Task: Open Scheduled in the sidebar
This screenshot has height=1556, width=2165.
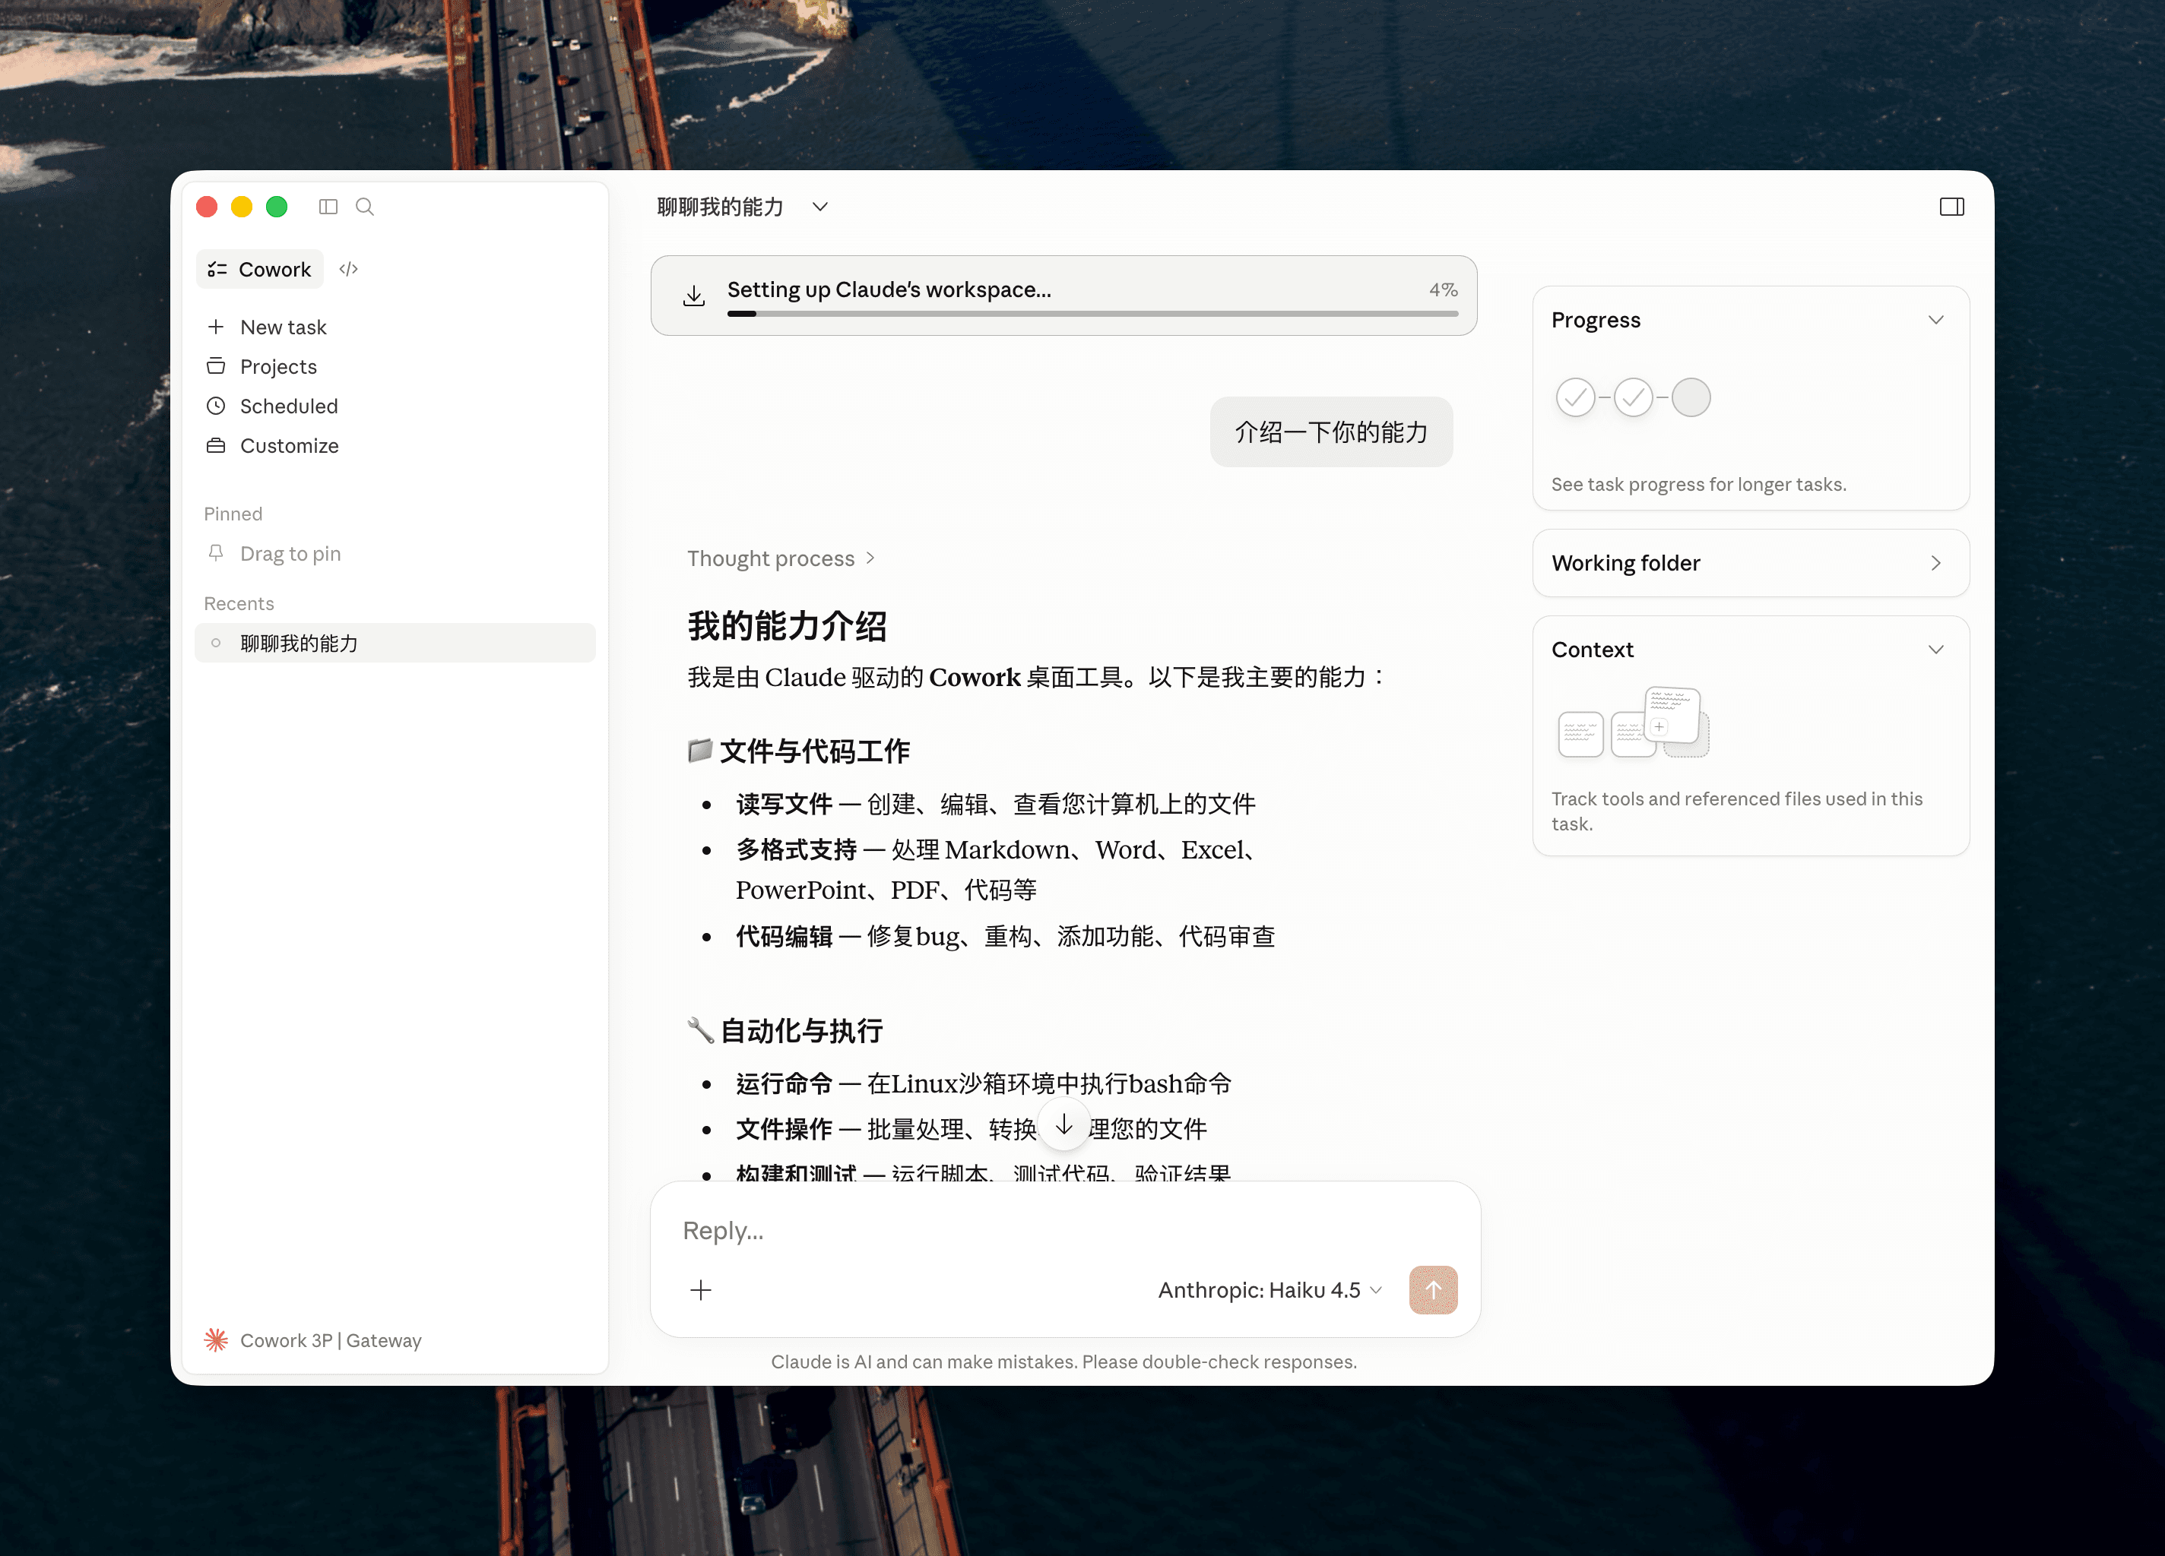Action: pyautogui.click(x=288, y=406)
